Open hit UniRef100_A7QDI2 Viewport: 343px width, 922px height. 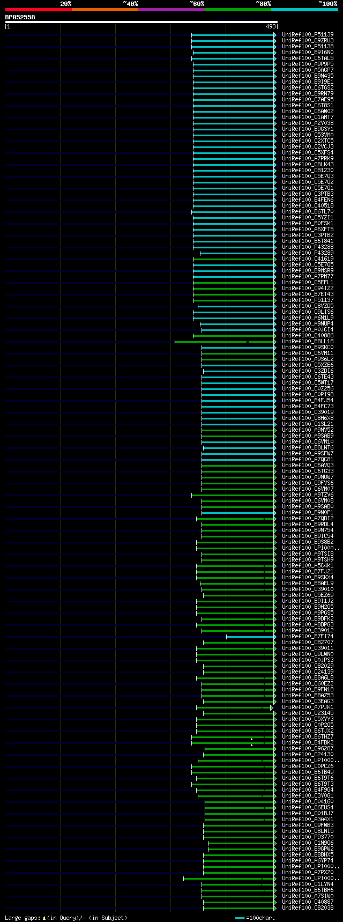(x=308, y=518)
